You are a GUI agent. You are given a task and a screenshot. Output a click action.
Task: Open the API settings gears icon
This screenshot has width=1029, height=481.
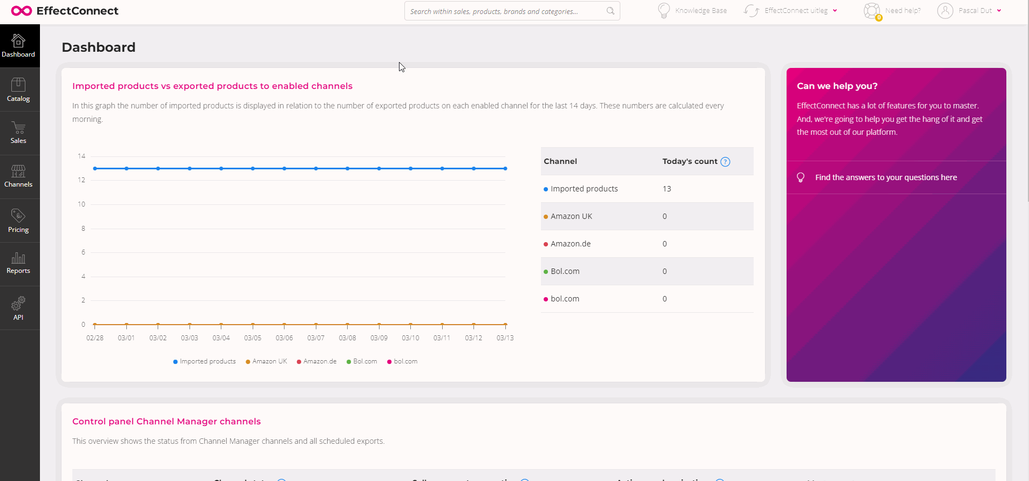18,303
